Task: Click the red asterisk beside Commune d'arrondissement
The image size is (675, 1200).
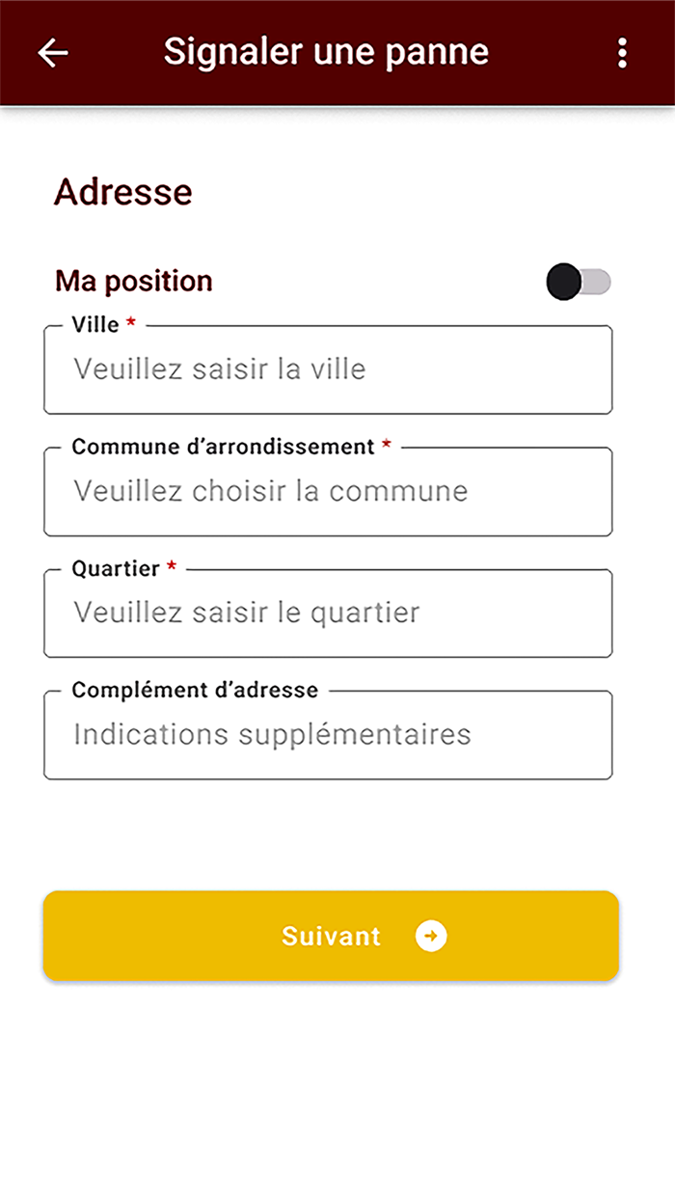Action: (x=387, y=446)
